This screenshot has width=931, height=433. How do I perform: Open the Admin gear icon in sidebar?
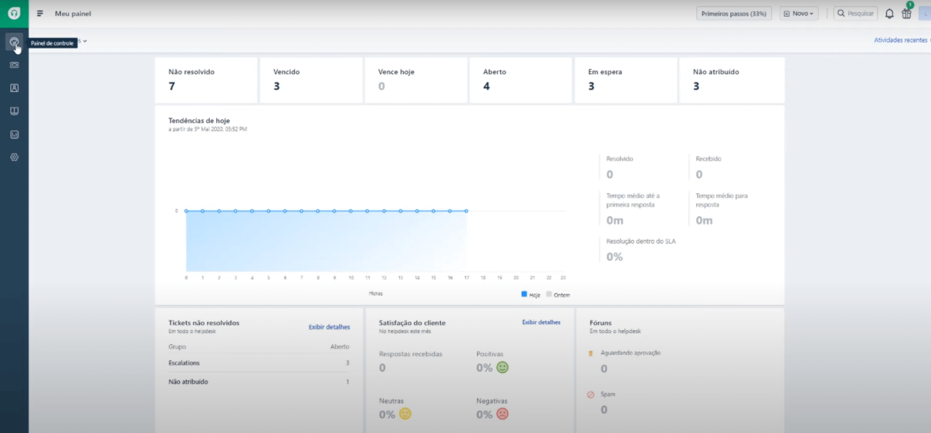click(14, 157)
